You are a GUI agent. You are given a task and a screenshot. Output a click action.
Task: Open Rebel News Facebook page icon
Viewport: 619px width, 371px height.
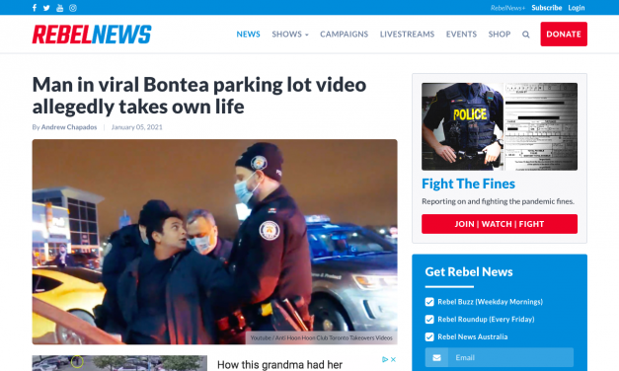point(35,8)
